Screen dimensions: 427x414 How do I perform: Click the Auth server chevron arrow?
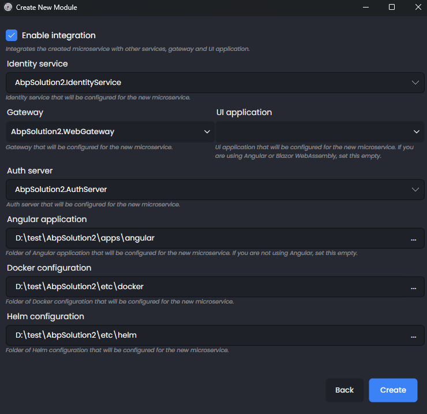(415, 190)
